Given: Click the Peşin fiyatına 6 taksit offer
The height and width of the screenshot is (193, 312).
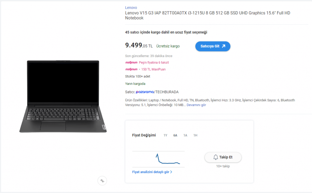Looking at the screenshot, I should tap(154, 63).
